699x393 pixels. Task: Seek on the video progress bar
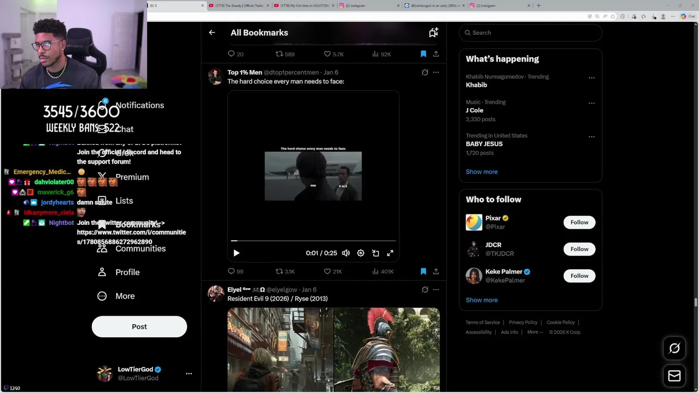click(x=313, y=240)
